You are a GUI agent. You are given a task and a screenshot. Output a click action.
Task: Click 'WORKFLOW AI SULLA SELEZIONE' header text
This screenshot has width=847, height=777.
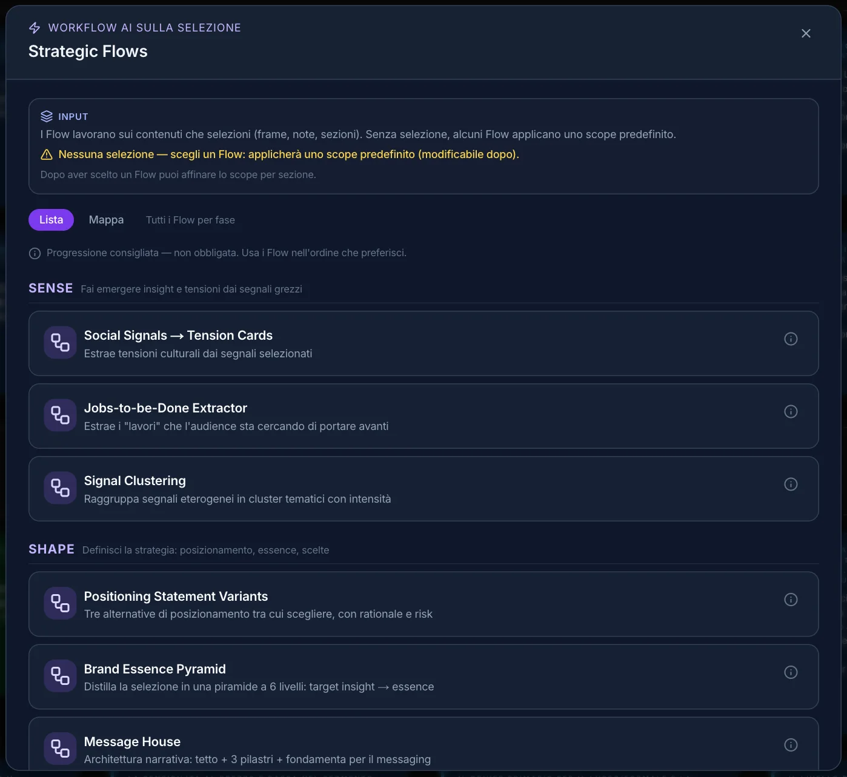click(x=145, y=28)
